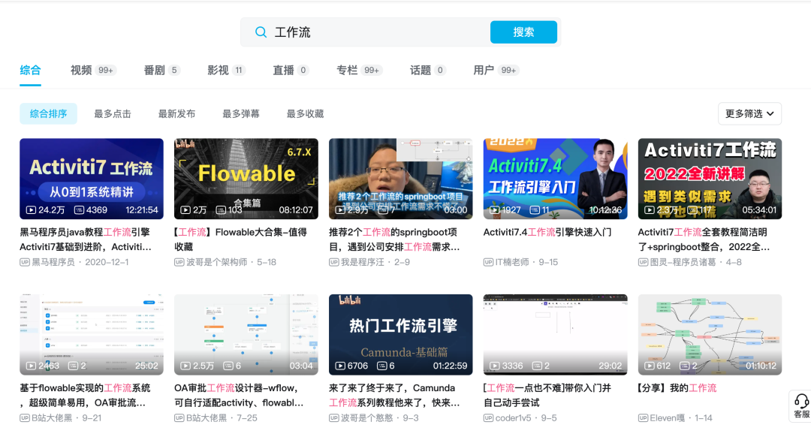Viewport: 811px width, 428px height.
Task: Click the UP badge beside 黑马程序员
Action: (25, 262)
